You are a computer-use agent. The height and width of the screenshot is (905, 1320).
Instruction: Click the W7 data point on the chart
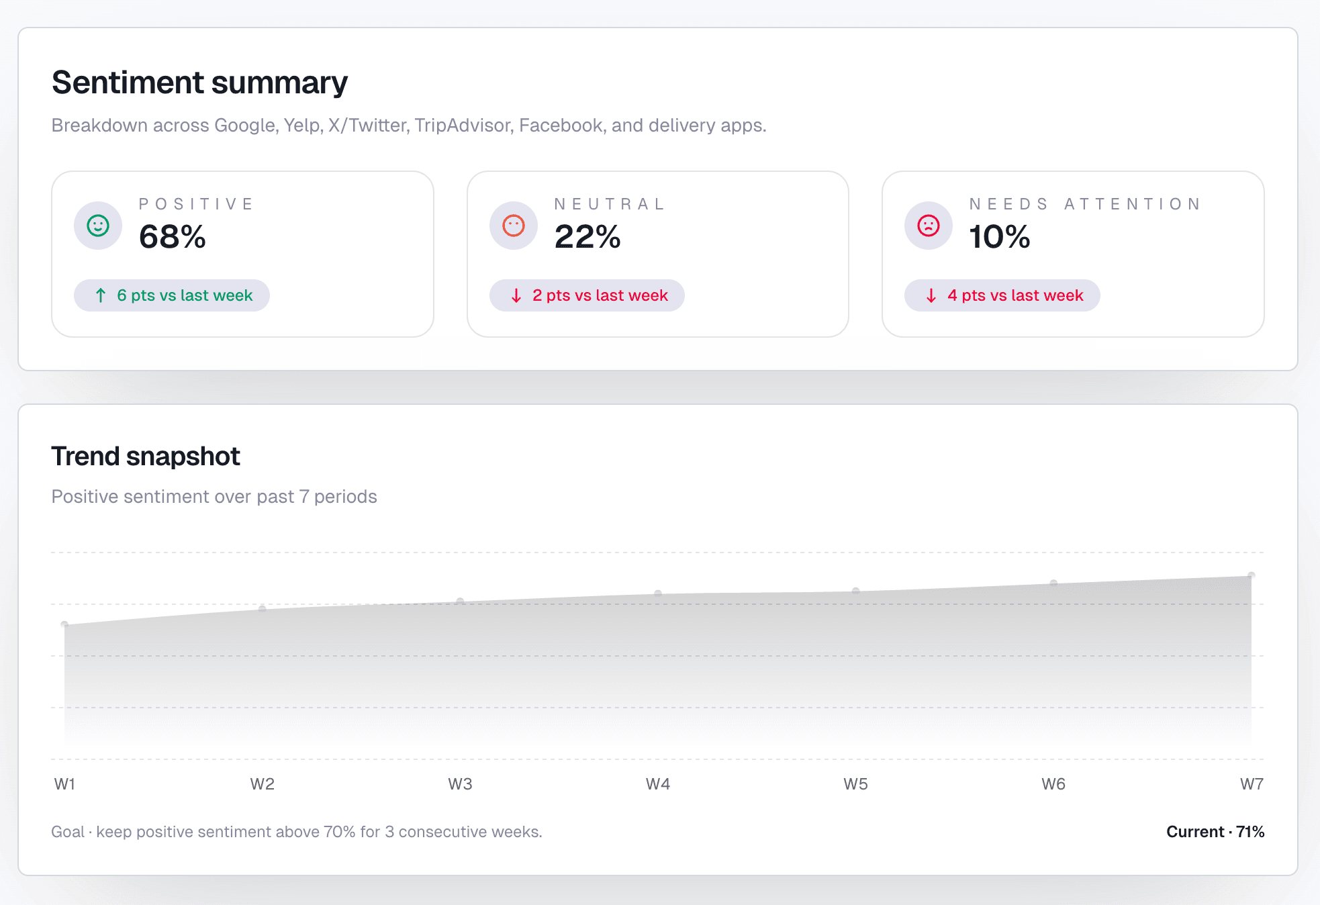[x=1250, y=575]
